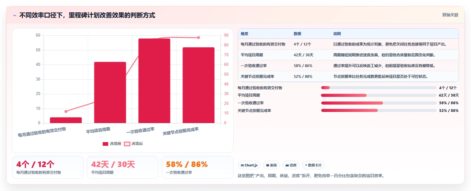Click the table row label 平均项目周期

coord(252,55)
